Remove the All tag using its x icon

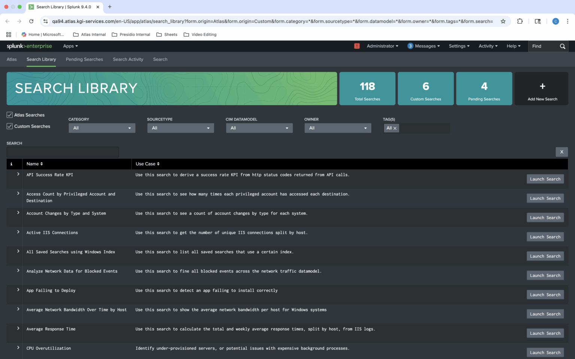(395, 128)
